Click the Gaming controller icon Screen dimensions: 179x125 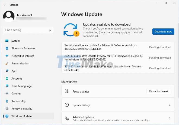click(x=7, y=93)
